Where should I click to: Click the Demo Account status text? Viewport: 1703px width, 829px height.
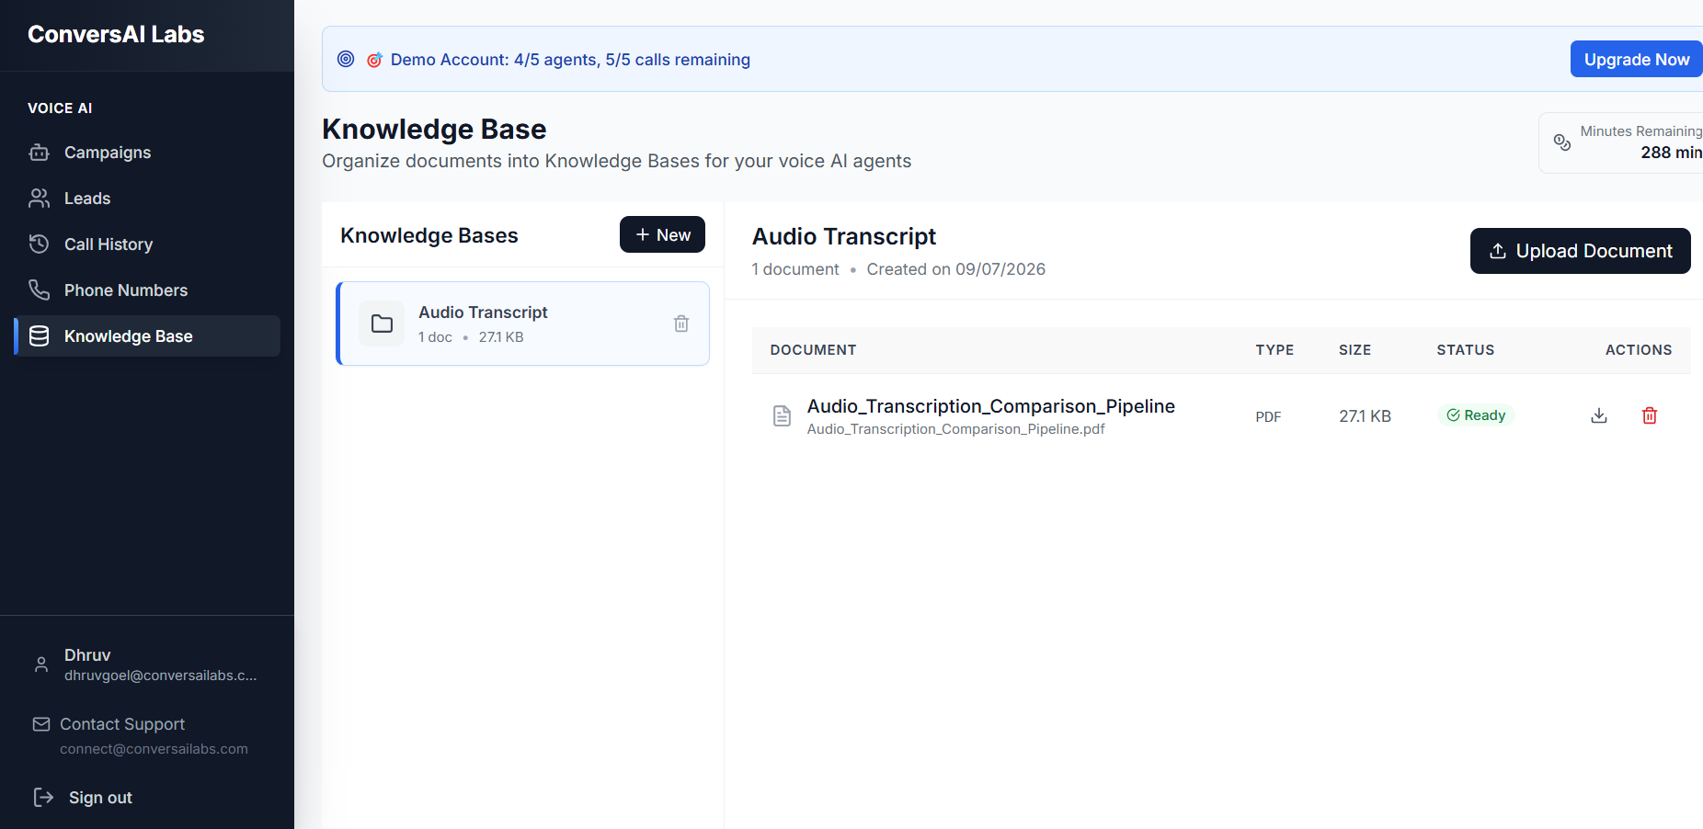tap(570, 60)
